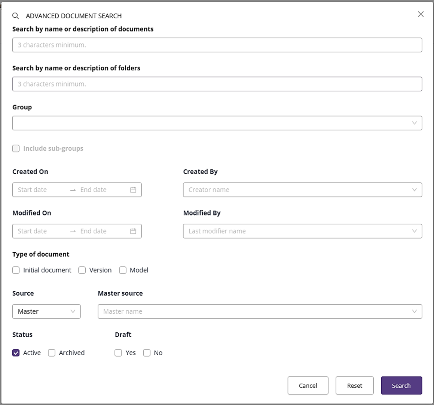Focus the document name or description search field
The height and width of the screenshot is (405, 434).
(x=217, y=45)
